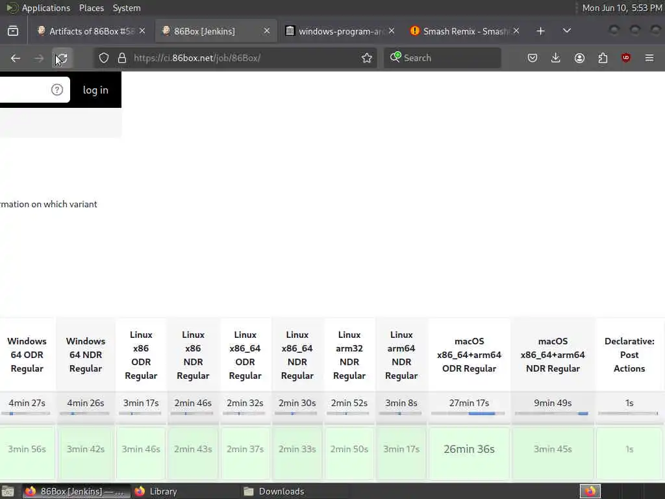Close the windows-program-archive tab
The height and width of the screenshot is (499, 665).
[392, 31]
